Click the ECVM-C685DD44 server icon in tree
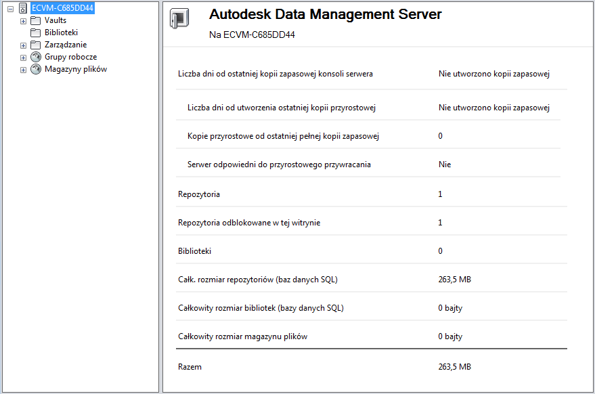The width and height of the screenshot is (595, 394). (x=23, y=8)
